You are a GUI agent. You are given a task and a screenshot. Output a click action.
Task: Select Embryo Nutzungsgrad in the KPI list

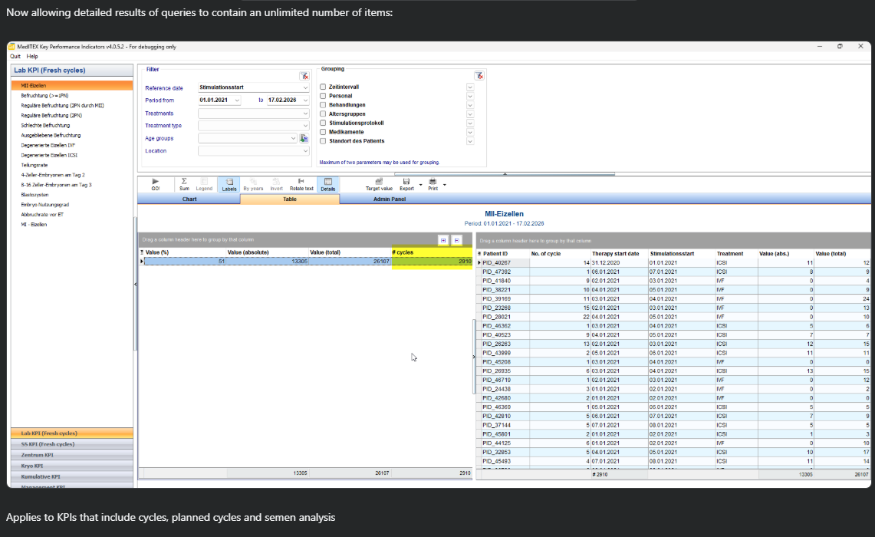44,204
